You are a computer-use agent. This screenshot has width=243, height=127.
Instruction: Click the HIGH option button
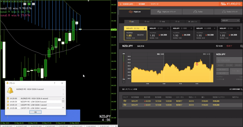point(223,70)
